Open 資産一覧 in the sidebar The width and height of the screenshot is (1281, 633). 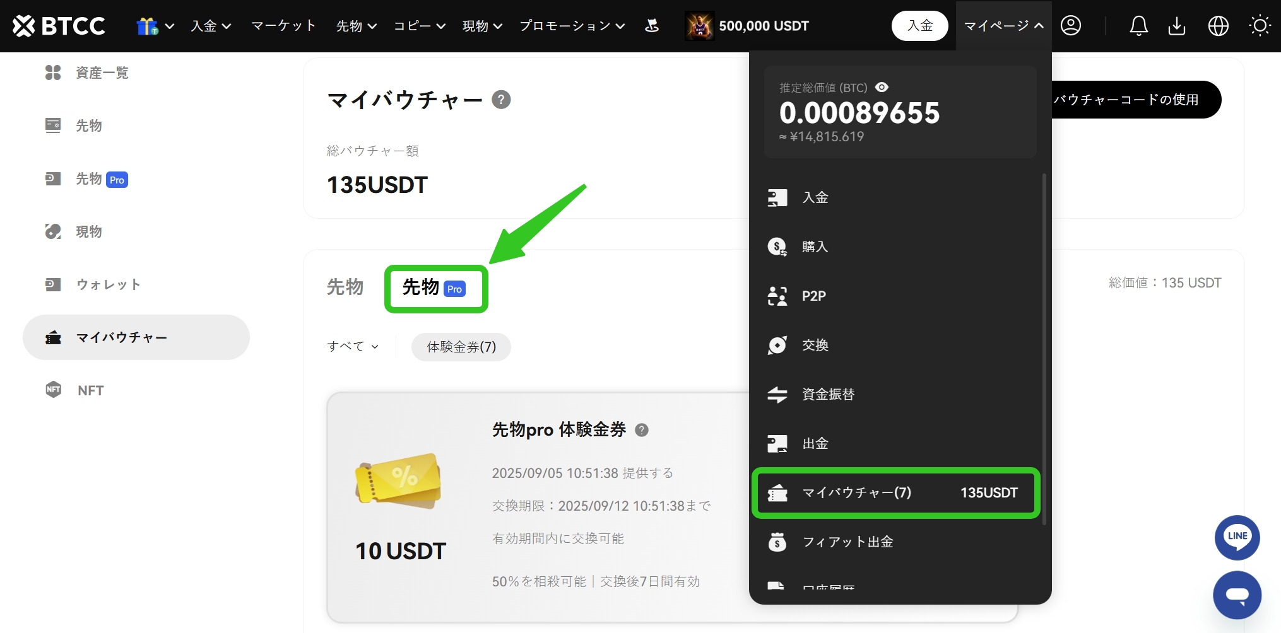(x=102, y=73)
